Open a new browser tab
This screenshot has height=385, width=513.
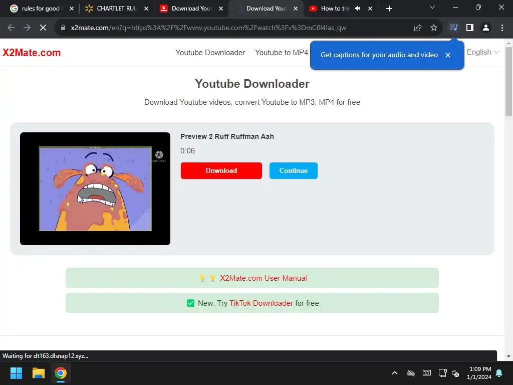coord(389,9)
